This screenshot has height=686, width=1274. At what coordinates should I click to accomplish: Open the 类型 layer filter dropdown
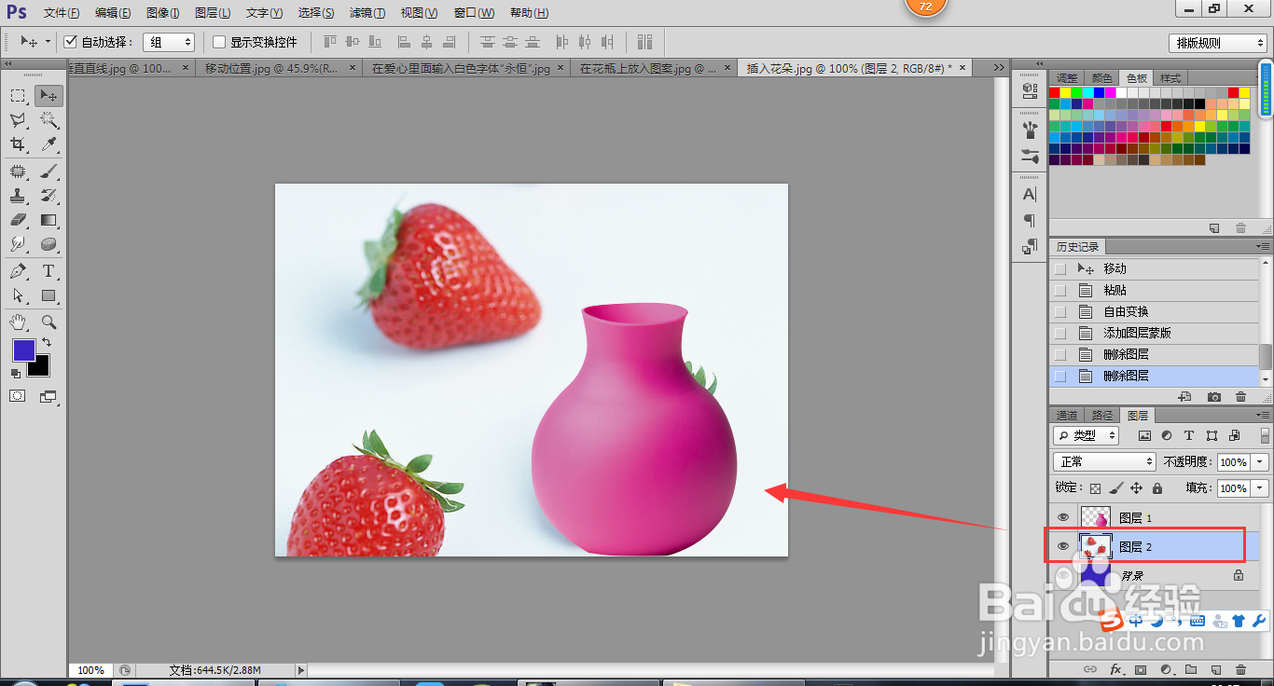point(1087,435)
